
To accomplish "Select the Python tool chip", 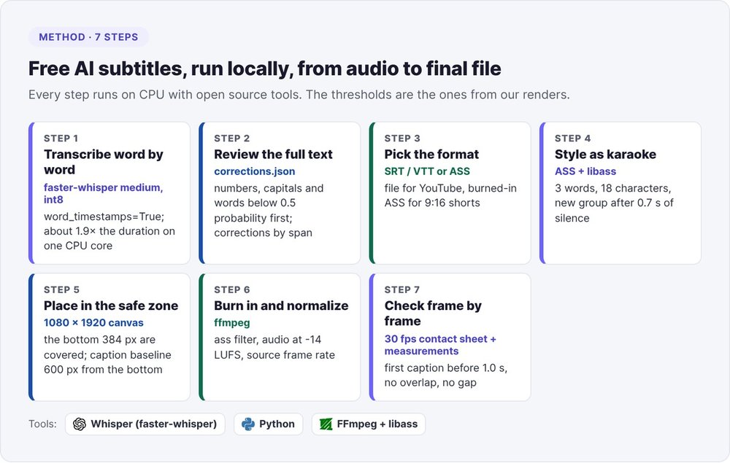I will [x=268, y=424].
